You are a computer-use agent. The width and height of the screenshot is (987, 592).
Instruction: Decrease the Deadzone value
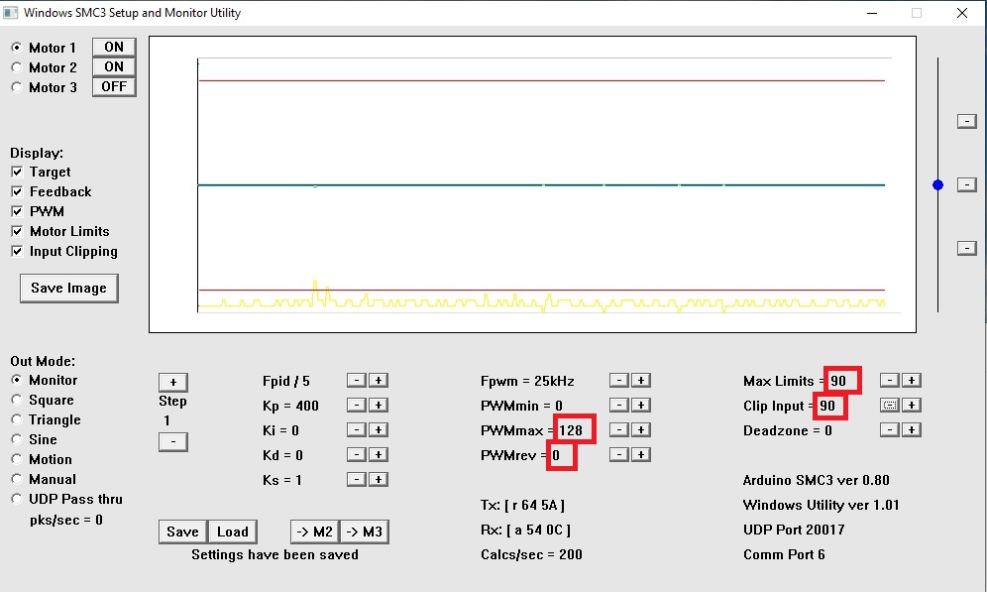coord(890,429)
